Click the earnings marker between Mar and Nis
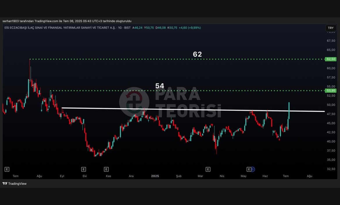Screen dimensions: 340x205 [208, 169]
